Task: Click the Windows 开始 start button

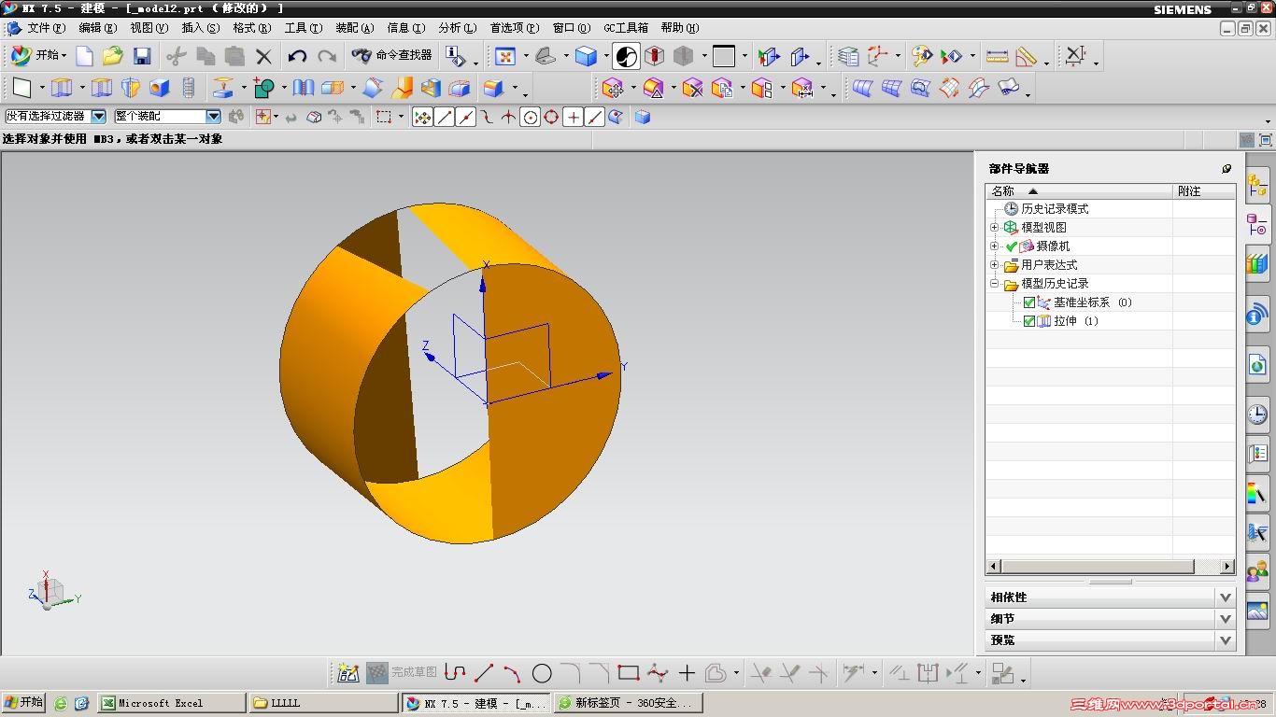Action: 24,703
